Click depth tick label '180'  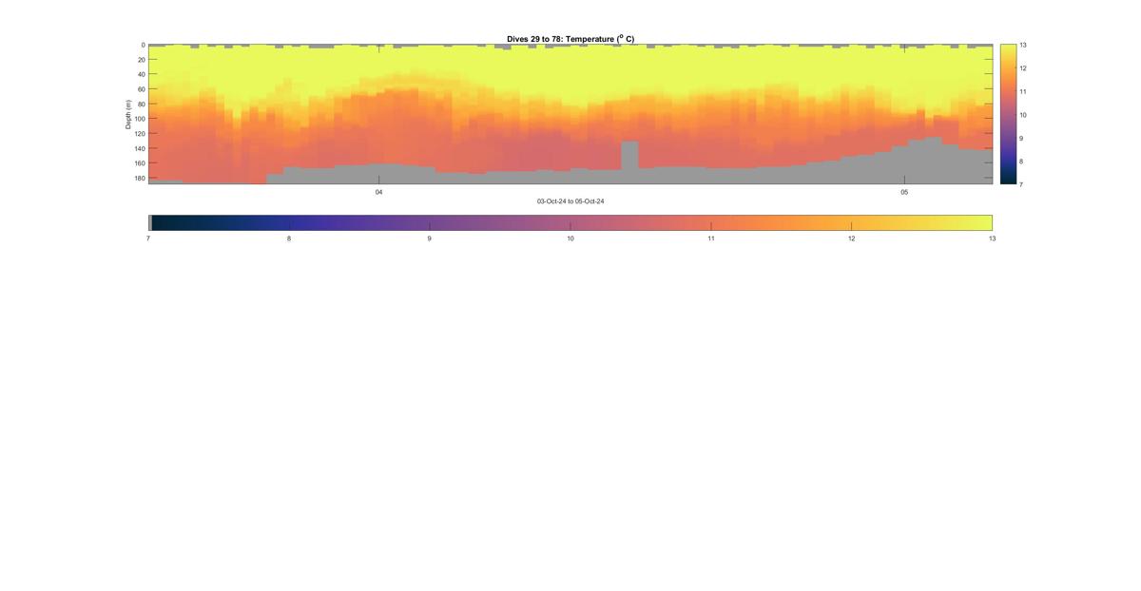point(139,178)
